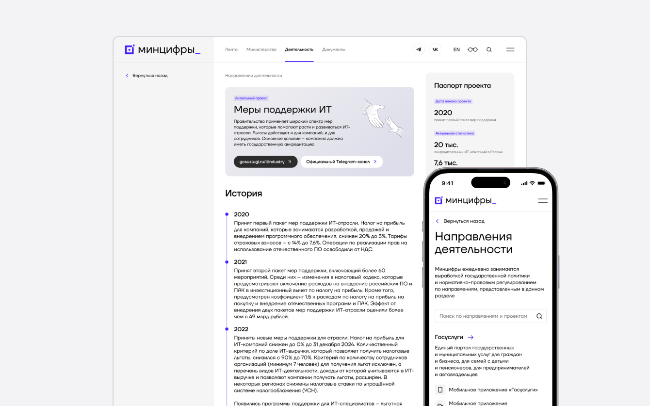Enable accessibility mode via the glasses icon
Screen dimensions: 650x406
472,49
